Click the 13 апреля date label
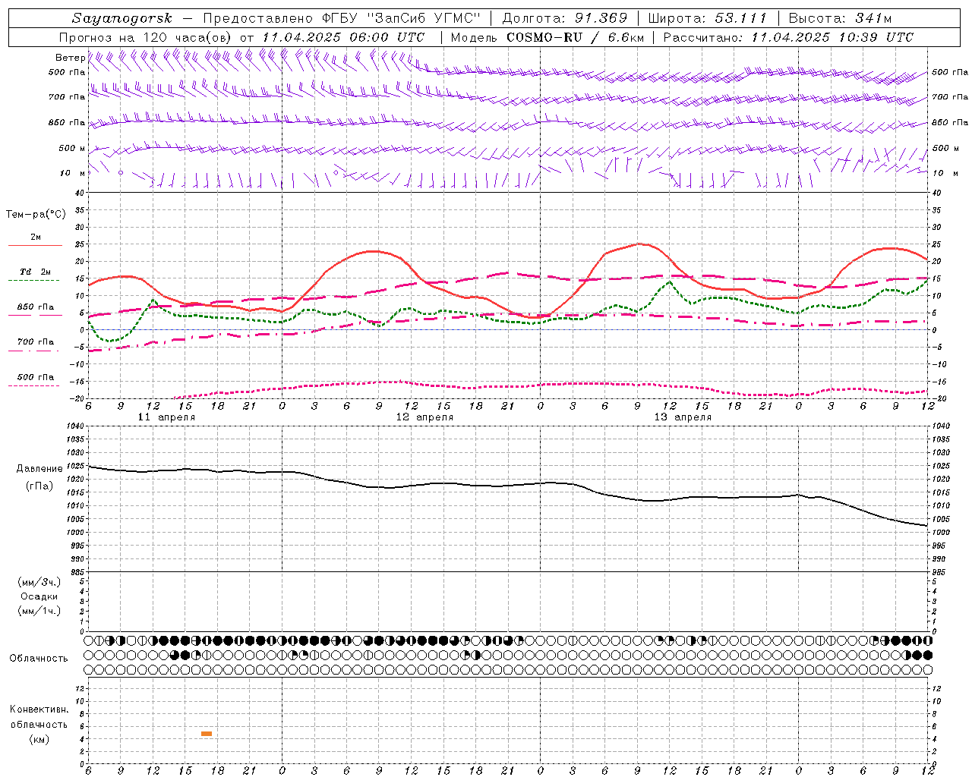The image size is (972, 777). [683, 417]
